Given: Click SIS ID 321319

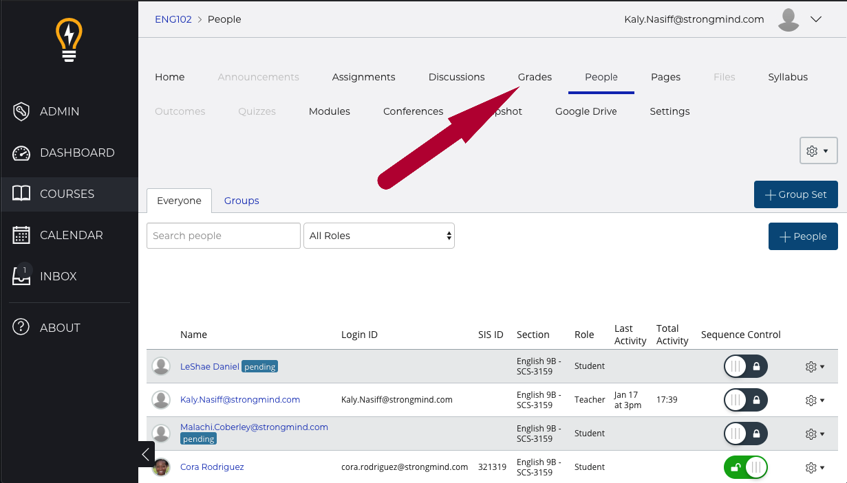Looking at the screenshot, I should (x=492, y=467).
